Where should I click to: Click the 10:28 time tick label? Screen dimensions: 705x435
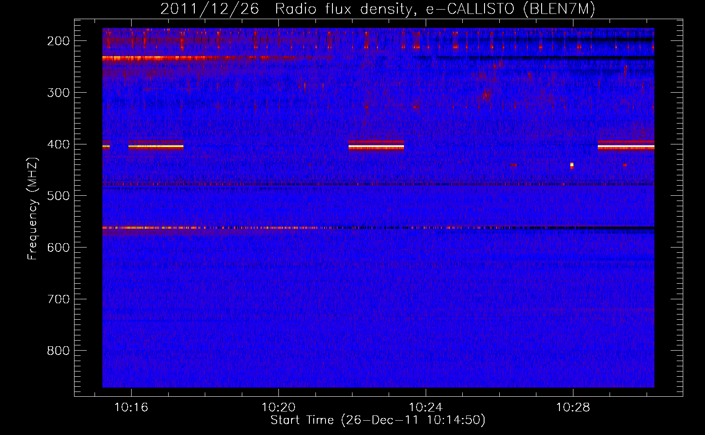(573, 408)
